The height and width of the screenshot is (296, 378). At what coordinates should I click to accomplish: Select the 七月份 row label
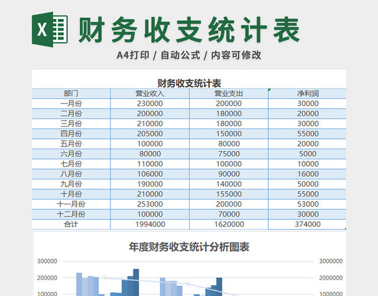coord(71,164)
